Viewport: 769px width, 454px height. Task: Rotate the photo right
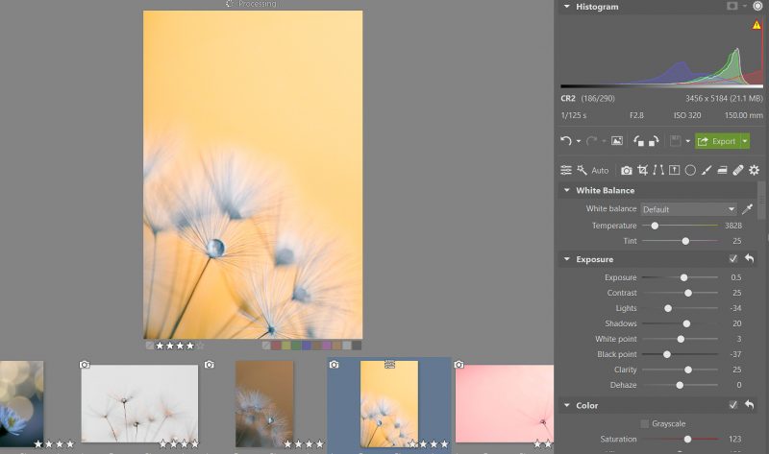click(654, 141)
